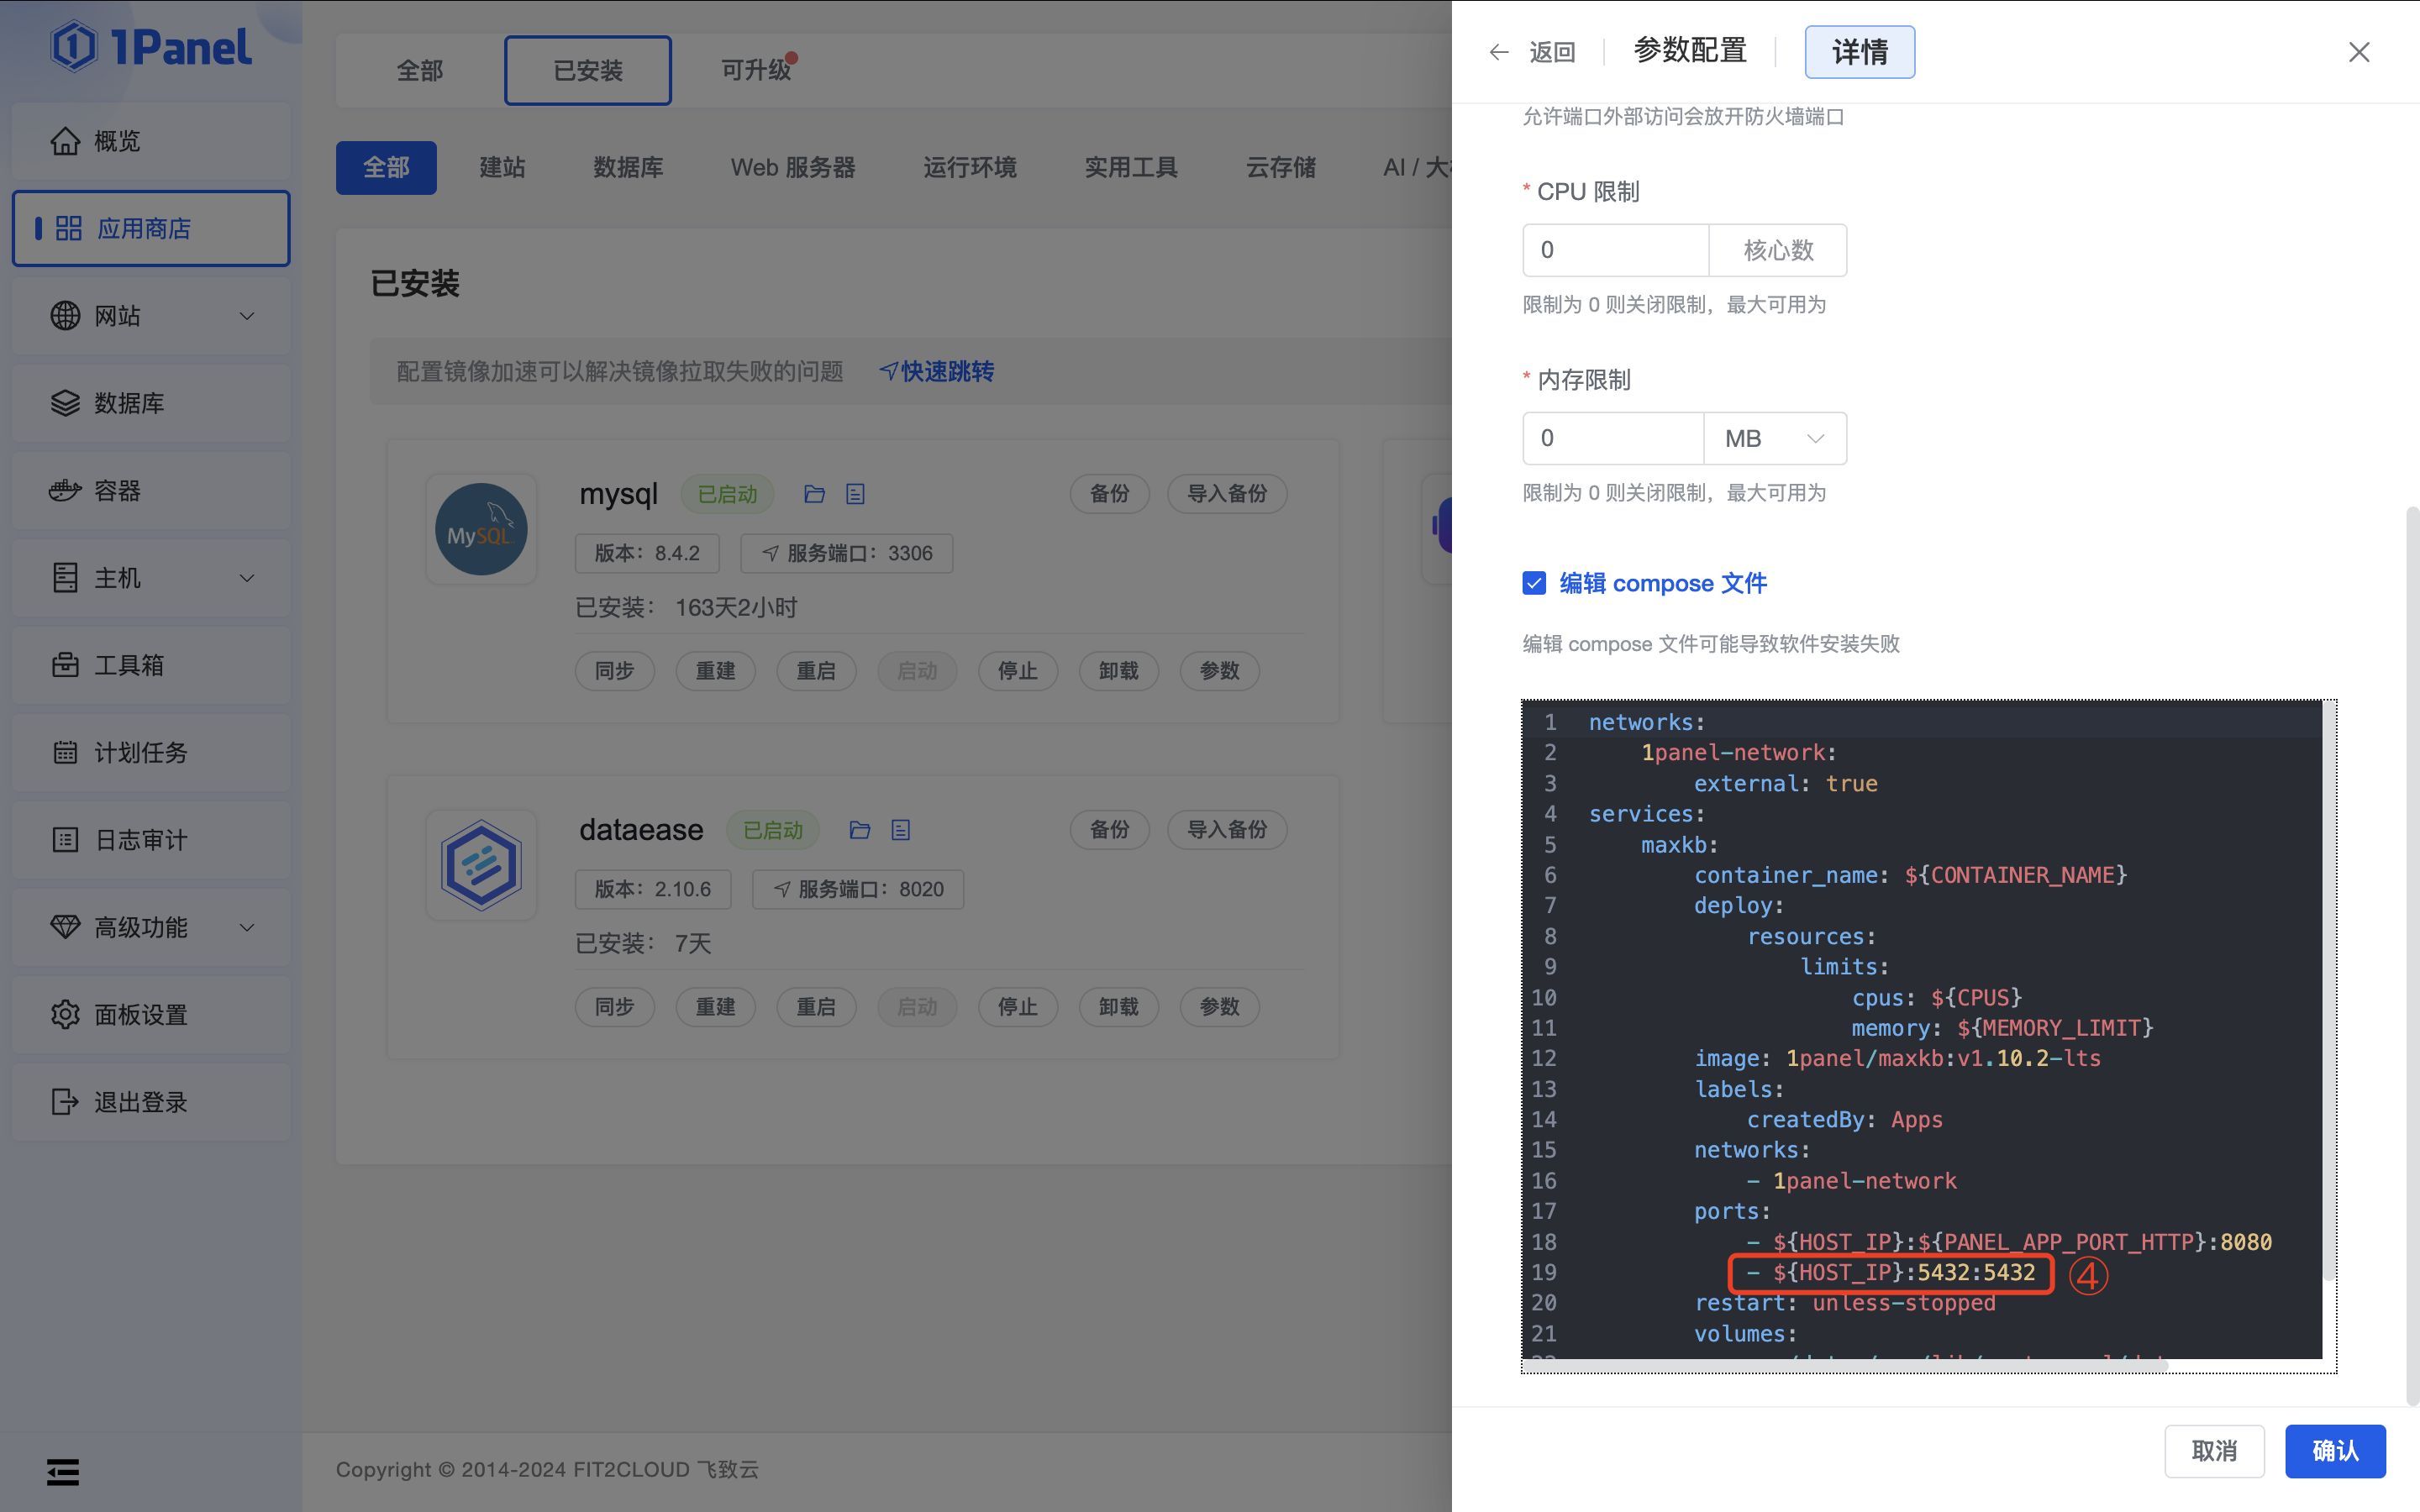Screen dimensions: 2420x1512
Task: Expand the 网站 sidebar menu
Action: pyautogui.click(x=118, y=315)
